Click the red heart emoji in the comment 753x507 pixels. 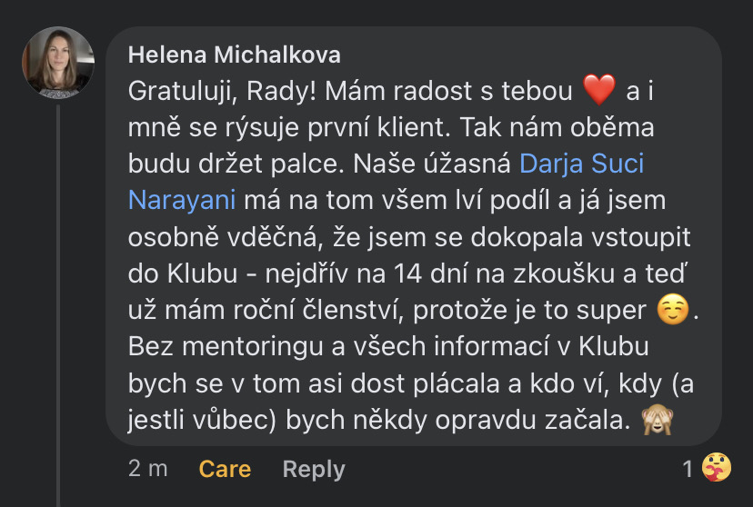pyautogui.click(x=599, y=91)
